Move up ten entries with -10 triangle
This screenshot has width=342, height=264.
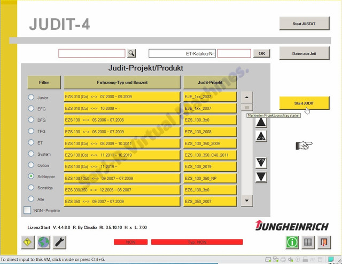point(261,137)
